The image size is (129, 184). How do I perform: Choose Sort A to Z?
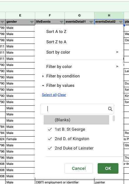[x=56, y=32]
